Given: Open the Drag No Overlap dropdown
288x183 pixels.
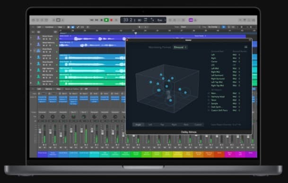Looking at the screenshot, I should [x=214, y=27].
